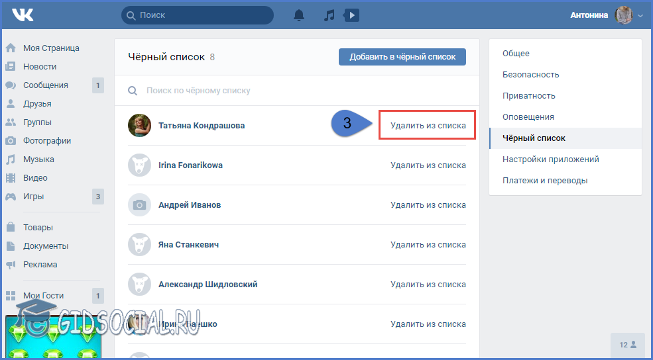This screenshot has height=360, width=653.
Task: Expand the profile menu chevron
Action: (x=640, y=16)
